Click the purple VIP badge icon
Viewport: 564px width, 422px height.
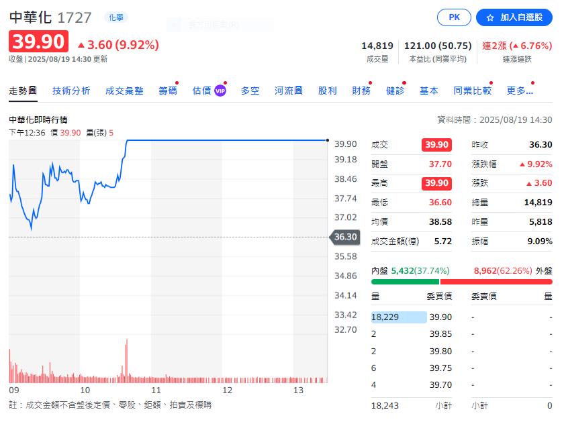(220, 91)
